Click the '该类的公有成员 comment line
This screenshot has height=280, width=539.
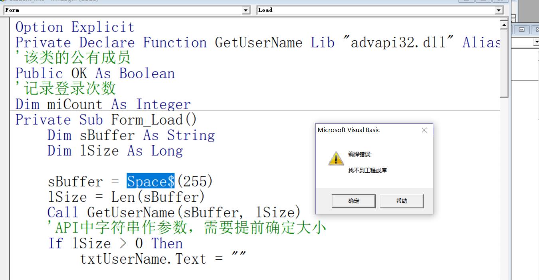pyautogui.click(x=73, y=58)
